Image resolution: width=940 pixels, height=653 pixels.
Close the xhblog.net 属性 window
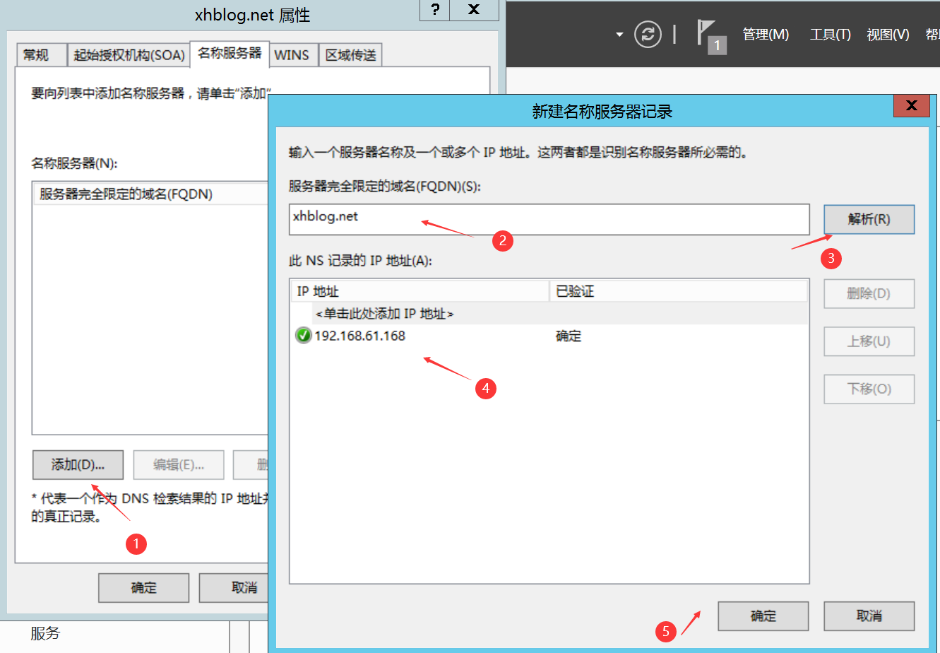[474, 9]
